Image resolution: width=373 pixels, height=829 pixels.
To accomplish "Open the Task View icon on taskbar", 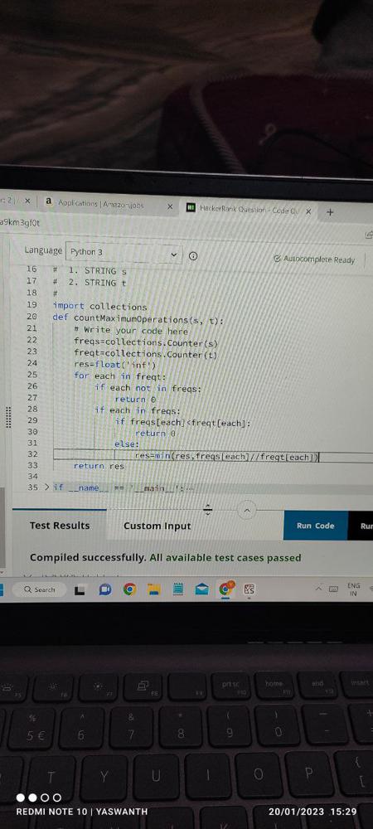I will pyautogui.click(x=80, y=589).
